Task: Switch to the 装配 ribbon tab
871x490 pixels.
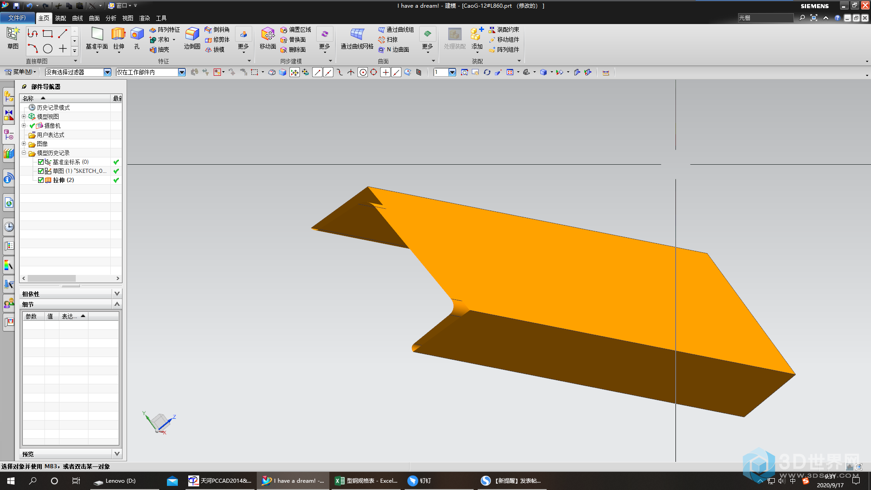Action: tap(60, 18)
